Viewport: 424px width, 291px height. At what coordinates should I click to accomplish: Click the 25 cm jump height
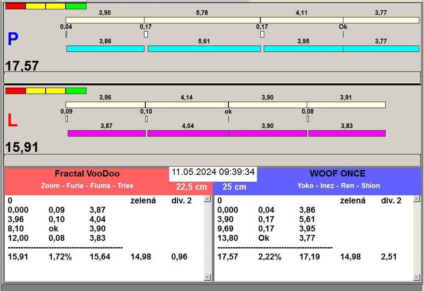[234, 186]
